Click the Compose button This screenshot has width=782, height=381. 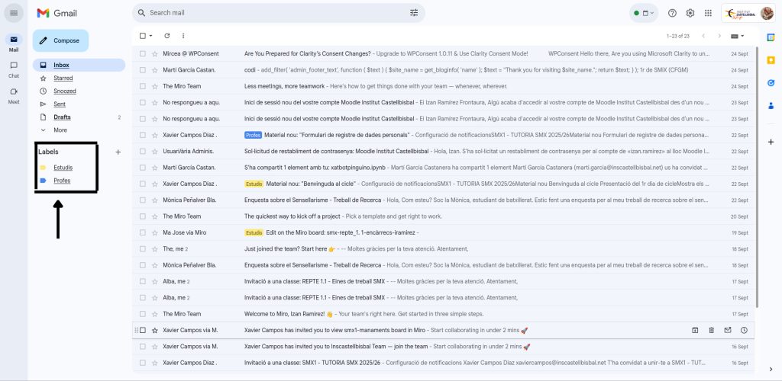(x=60, y=40)
